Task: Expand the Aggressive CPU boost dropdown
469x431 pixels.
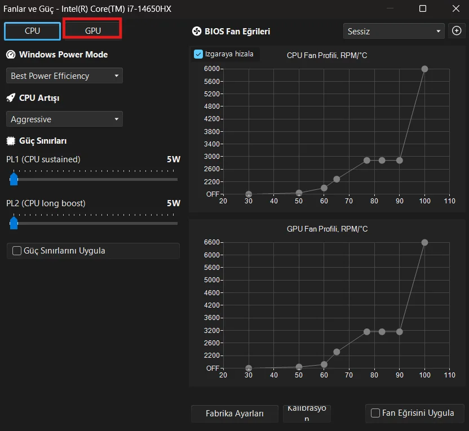Action: tap(64, 119)
